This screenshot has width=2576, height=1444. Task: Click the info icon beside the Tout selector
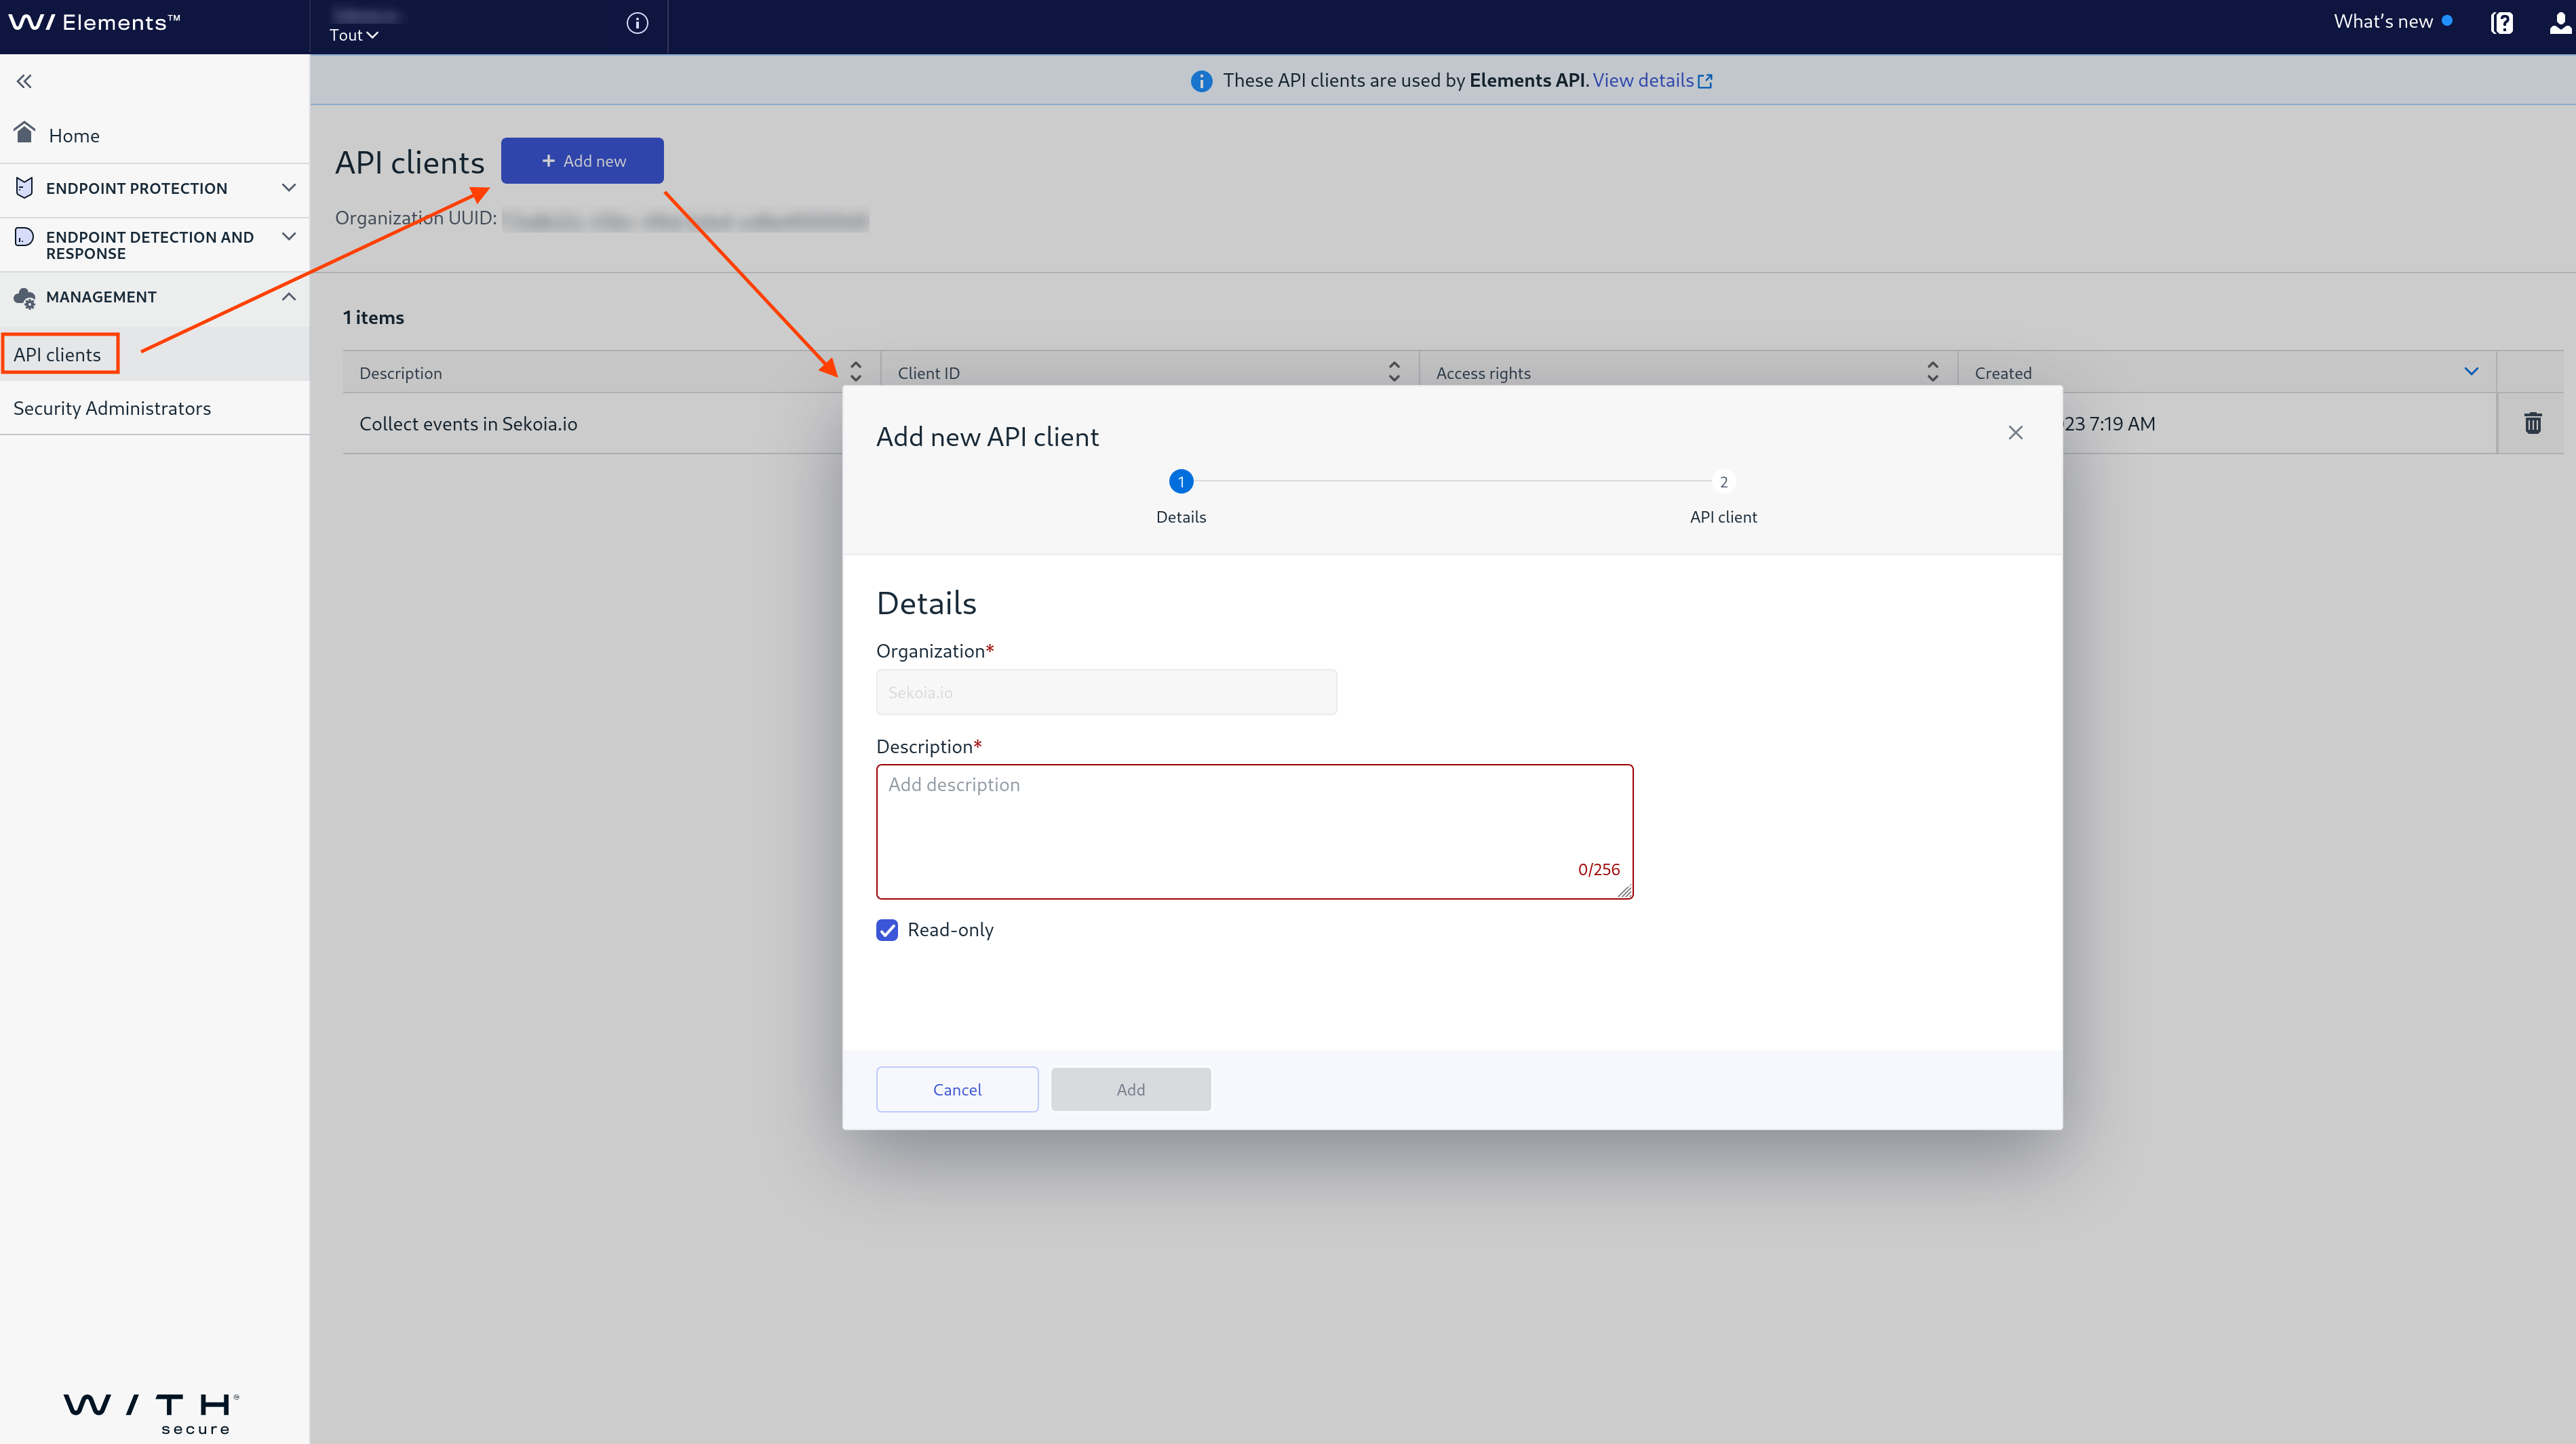click(x=637, y=23)
